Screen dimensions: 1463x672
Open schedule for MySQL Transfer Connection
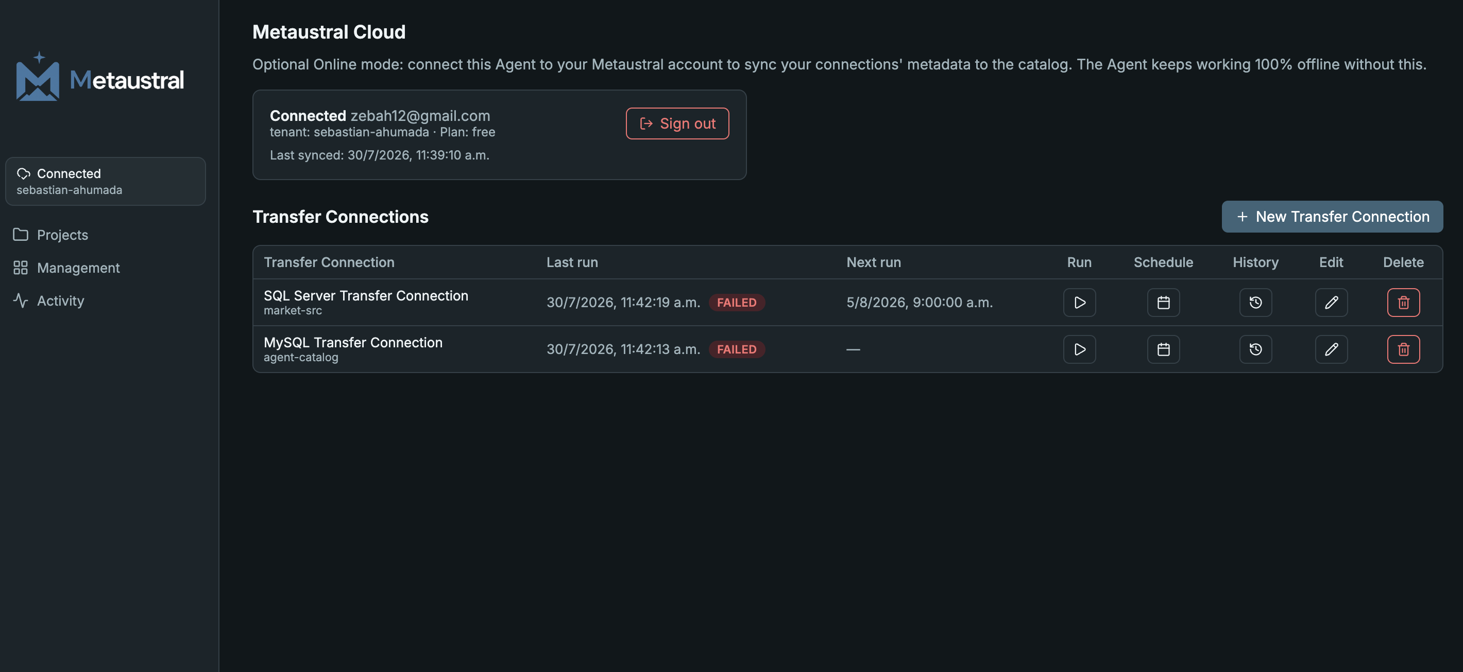click(x=1163, y=349)
